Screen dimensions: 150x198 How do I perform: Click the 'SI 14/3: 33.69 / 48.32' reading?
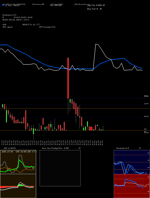[x=23, y=17]
